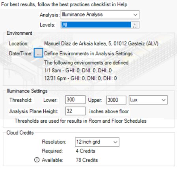Expand the Lux units dropdown
This screenshot has width=177, height=169.
pos(148,100)
